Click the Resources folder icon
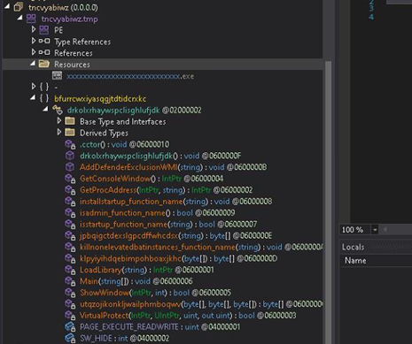 pyautogui.click(x=44, y=64)
